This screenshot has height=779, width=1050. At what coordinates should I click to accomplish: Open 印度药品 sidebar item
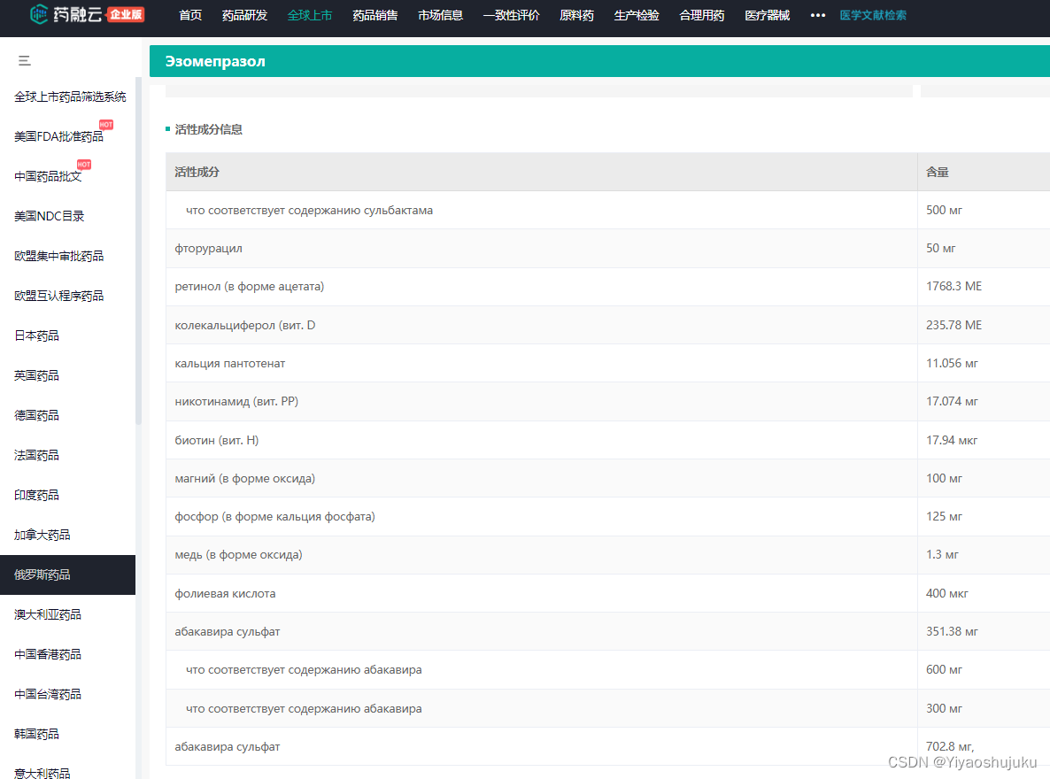click(x=37, y=495)
